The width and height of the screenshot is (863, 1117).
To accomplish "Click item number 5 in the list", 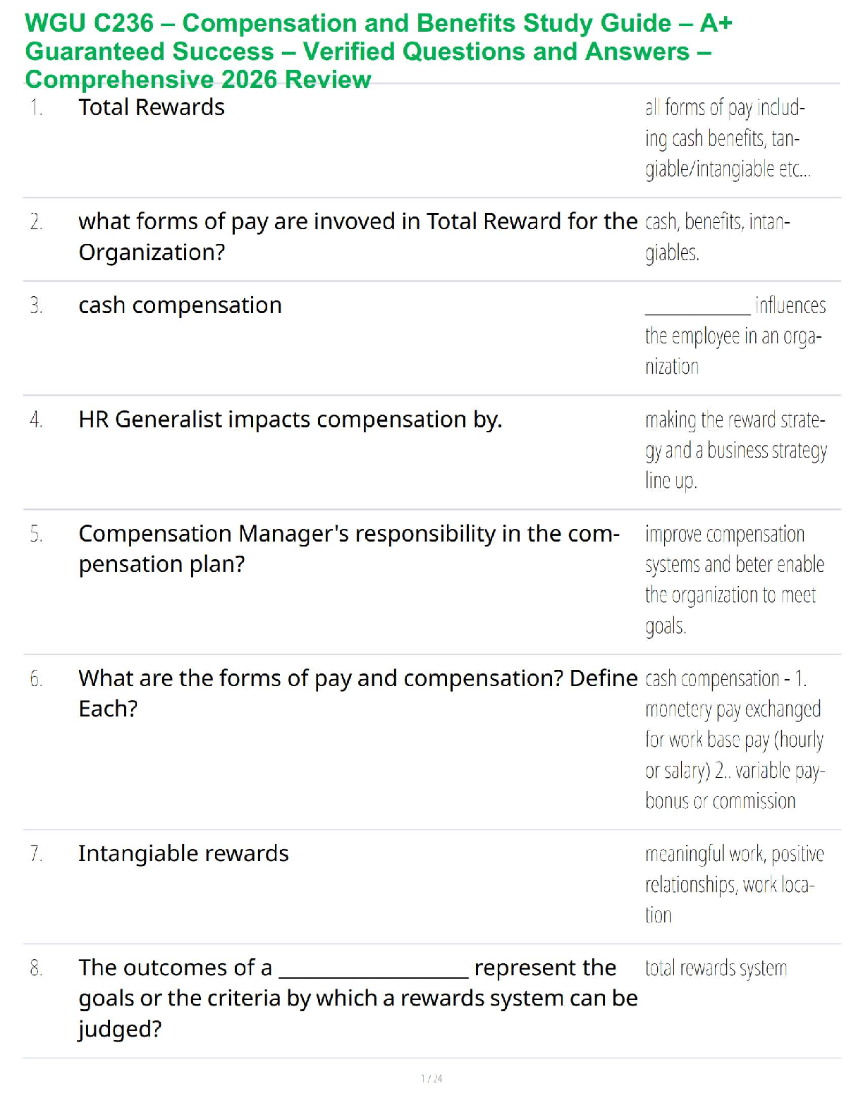I will pyautogui.click(x=36, y=535).
